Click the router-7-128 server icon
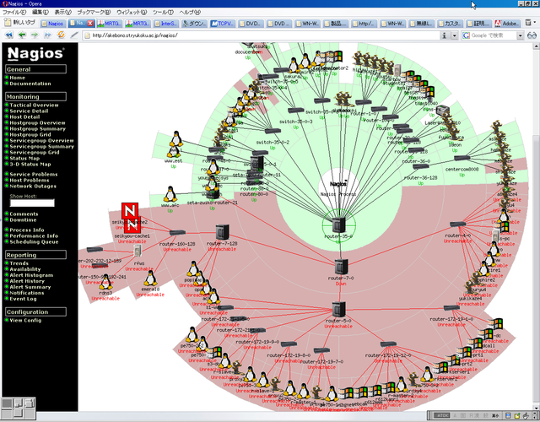 [222, 233]
